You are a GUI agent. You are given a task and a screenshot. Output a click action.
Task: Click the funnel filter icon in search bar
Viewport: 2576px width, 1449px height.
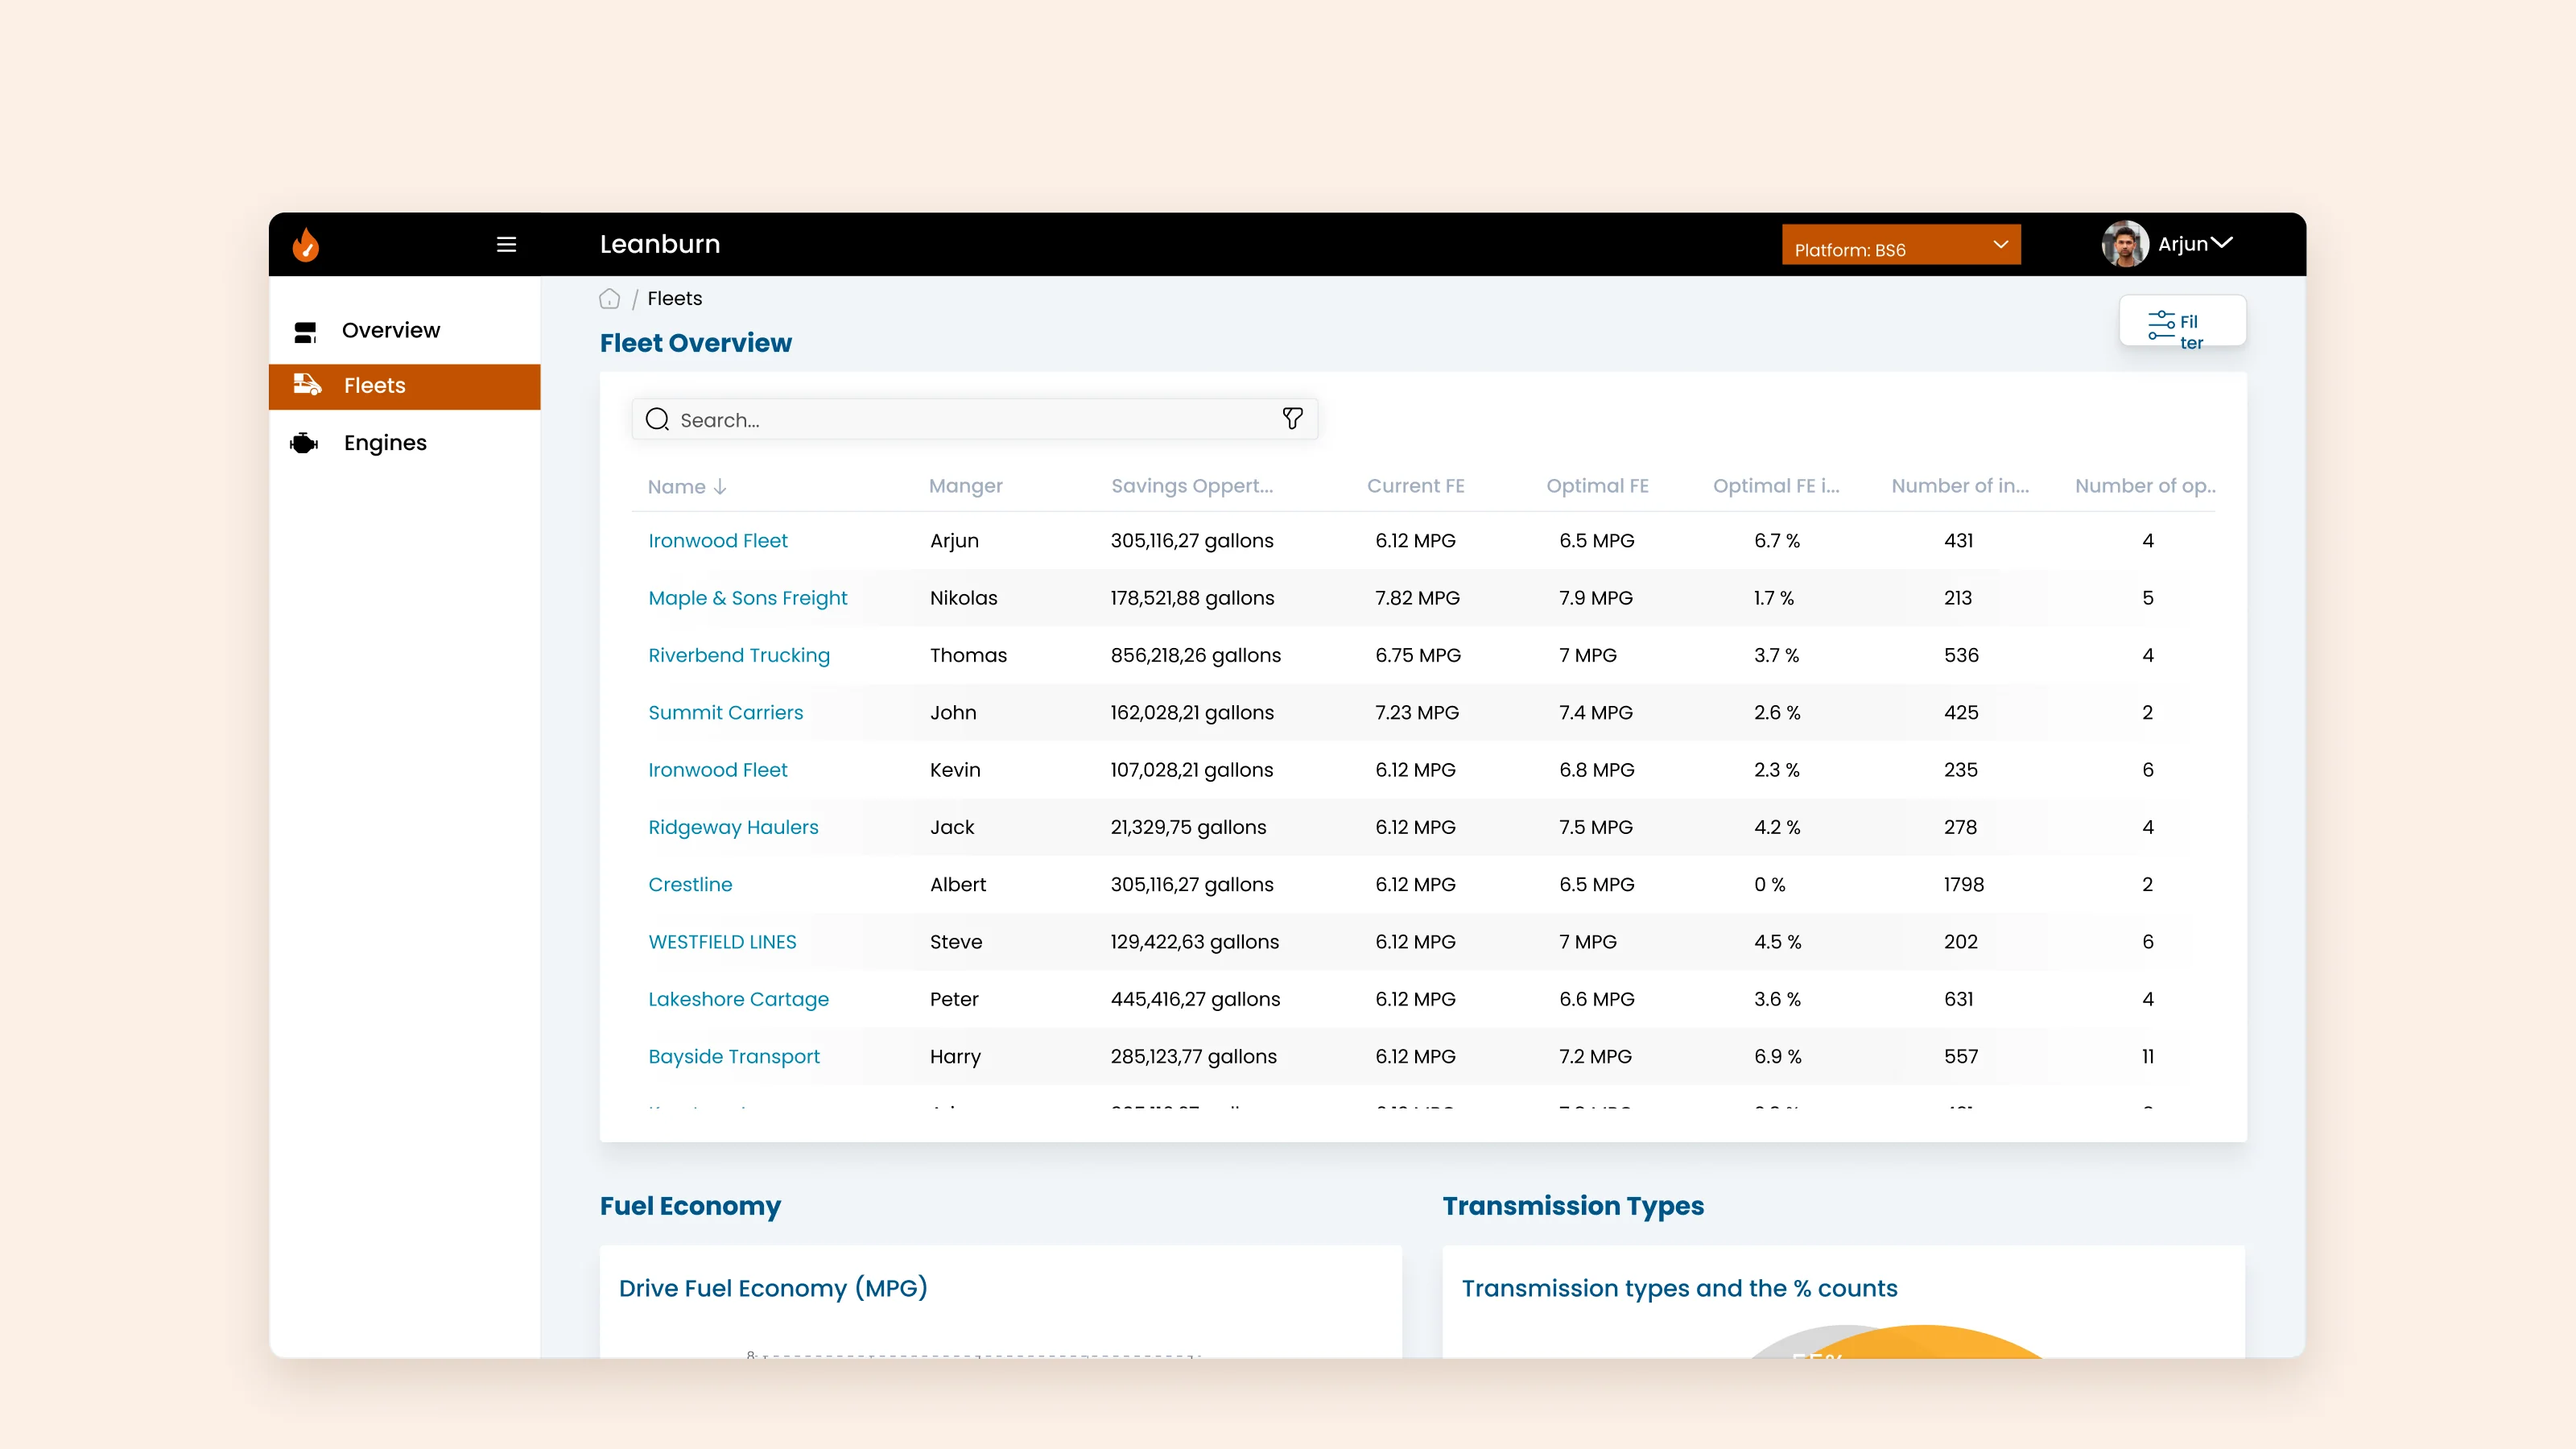1292,418
